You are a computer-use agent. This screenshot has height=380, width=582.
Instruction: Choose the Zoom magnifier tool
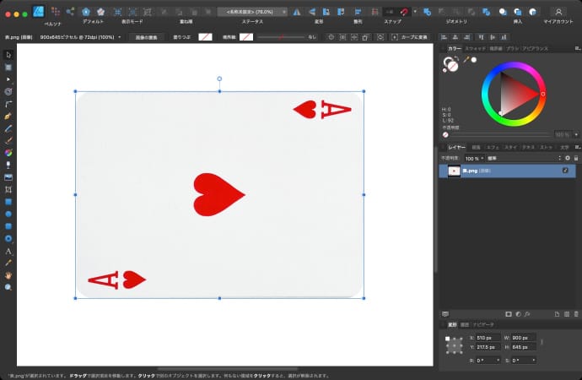8,287
